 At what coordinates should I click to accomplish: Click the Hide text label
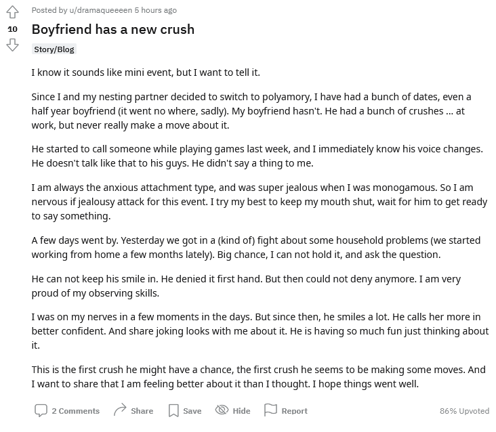(x=241, y=411)
